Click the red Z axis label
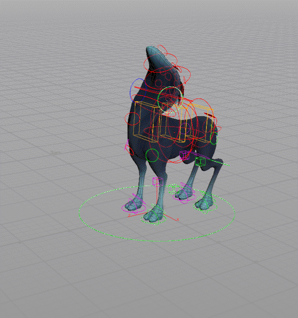Screen dimensions: 298x318 point(129,216)
